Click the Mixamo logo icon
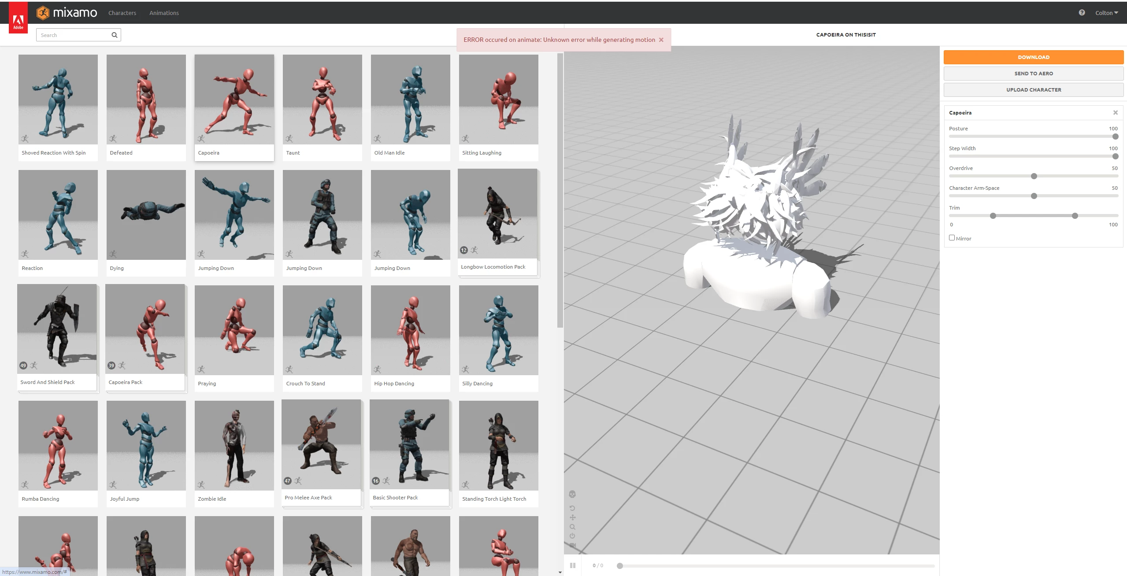This screenshot has height=576, width=1127. pyautogui.click(x=43, y=13)
